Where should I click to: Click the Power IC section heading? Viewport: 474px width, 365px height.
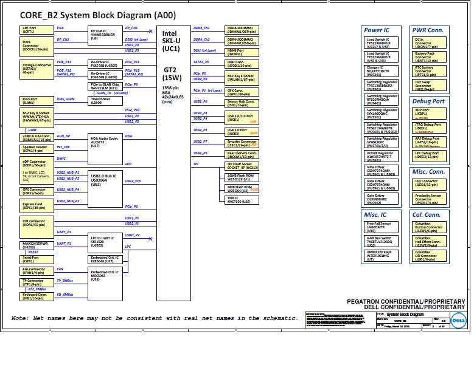click(377, 30)
